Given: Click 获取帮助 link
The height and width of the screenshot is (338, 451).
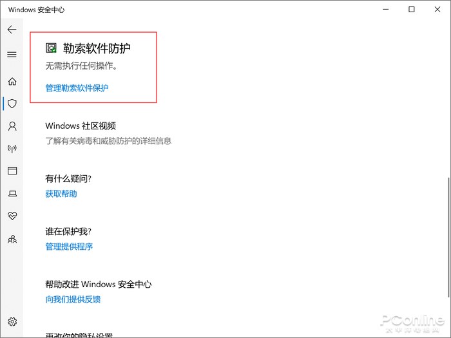Looking at the screenshot, I should (x=61, y=194).
